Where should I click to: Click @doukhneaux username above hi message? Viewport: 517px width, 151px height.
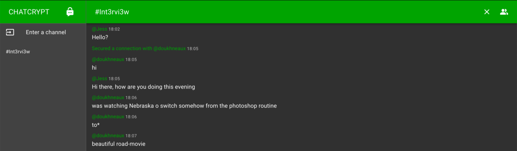[x=108, y=59]
